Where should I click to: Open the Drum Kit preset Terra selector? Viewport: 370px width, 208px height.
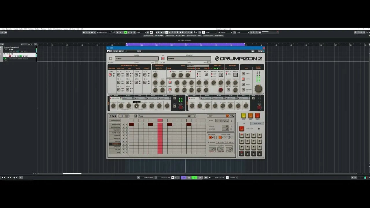click(x=189, y=59)
